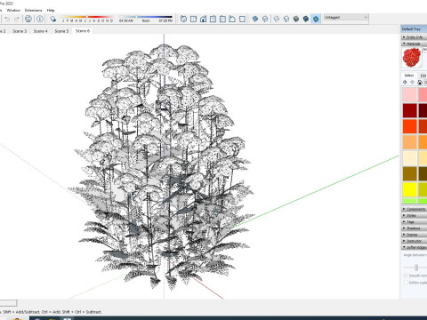Expand the Entity Info panel
The image size is (427, 320).
pos(415,37)
